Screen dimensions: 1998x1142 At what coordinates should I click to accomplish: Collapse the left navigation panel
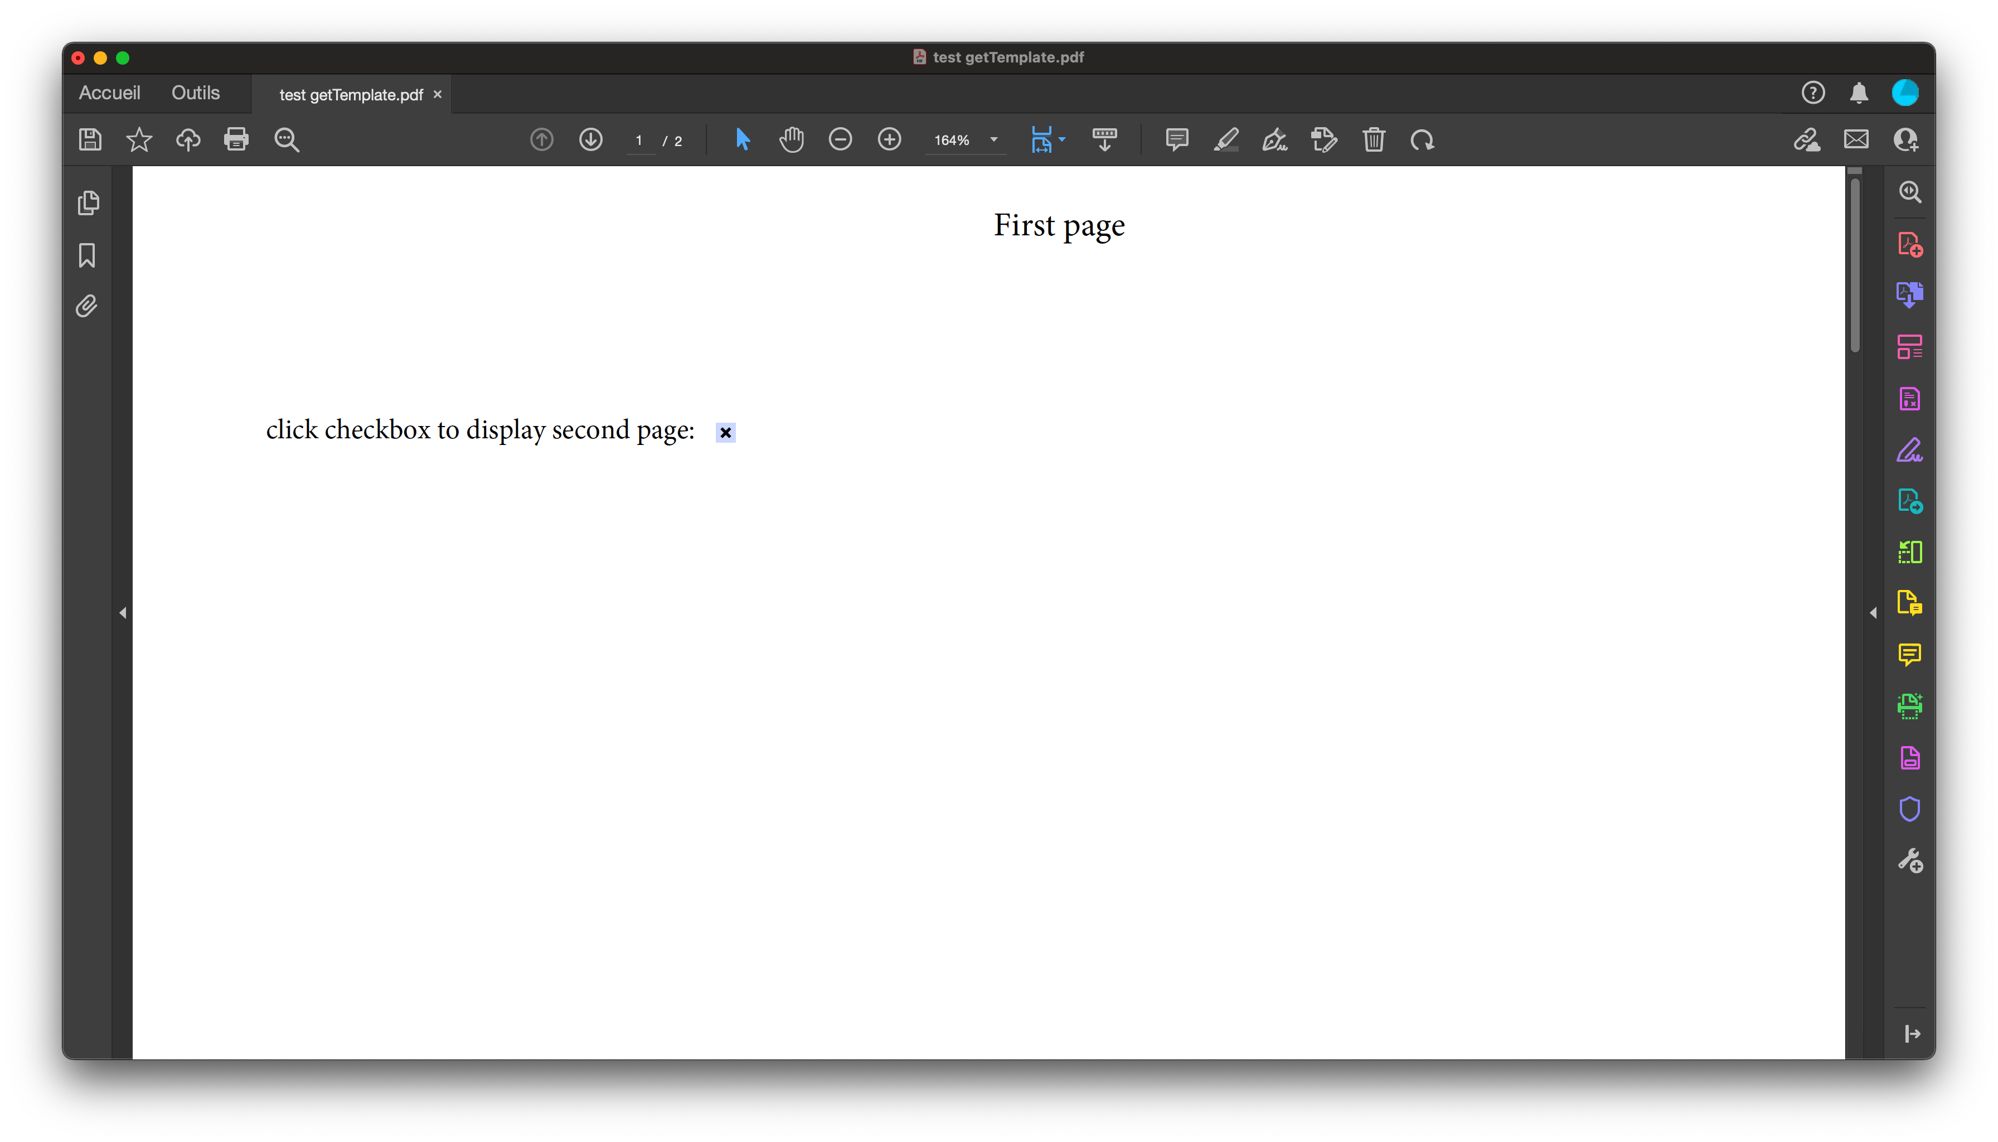coord(123,613)
